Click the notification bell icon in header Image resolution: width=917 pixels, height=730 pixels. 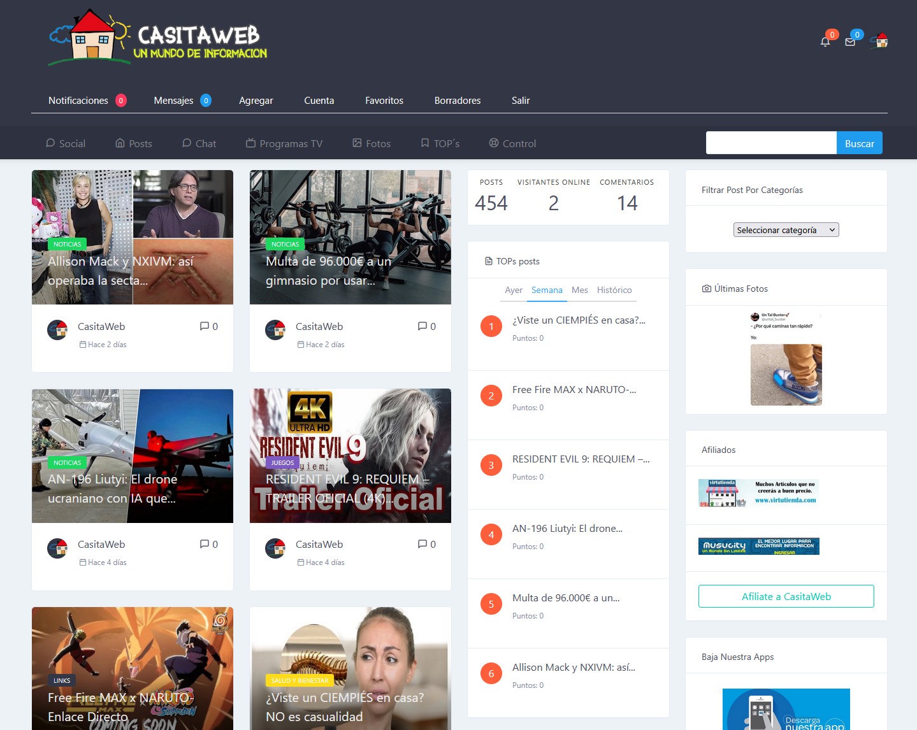tap(825, 42)
